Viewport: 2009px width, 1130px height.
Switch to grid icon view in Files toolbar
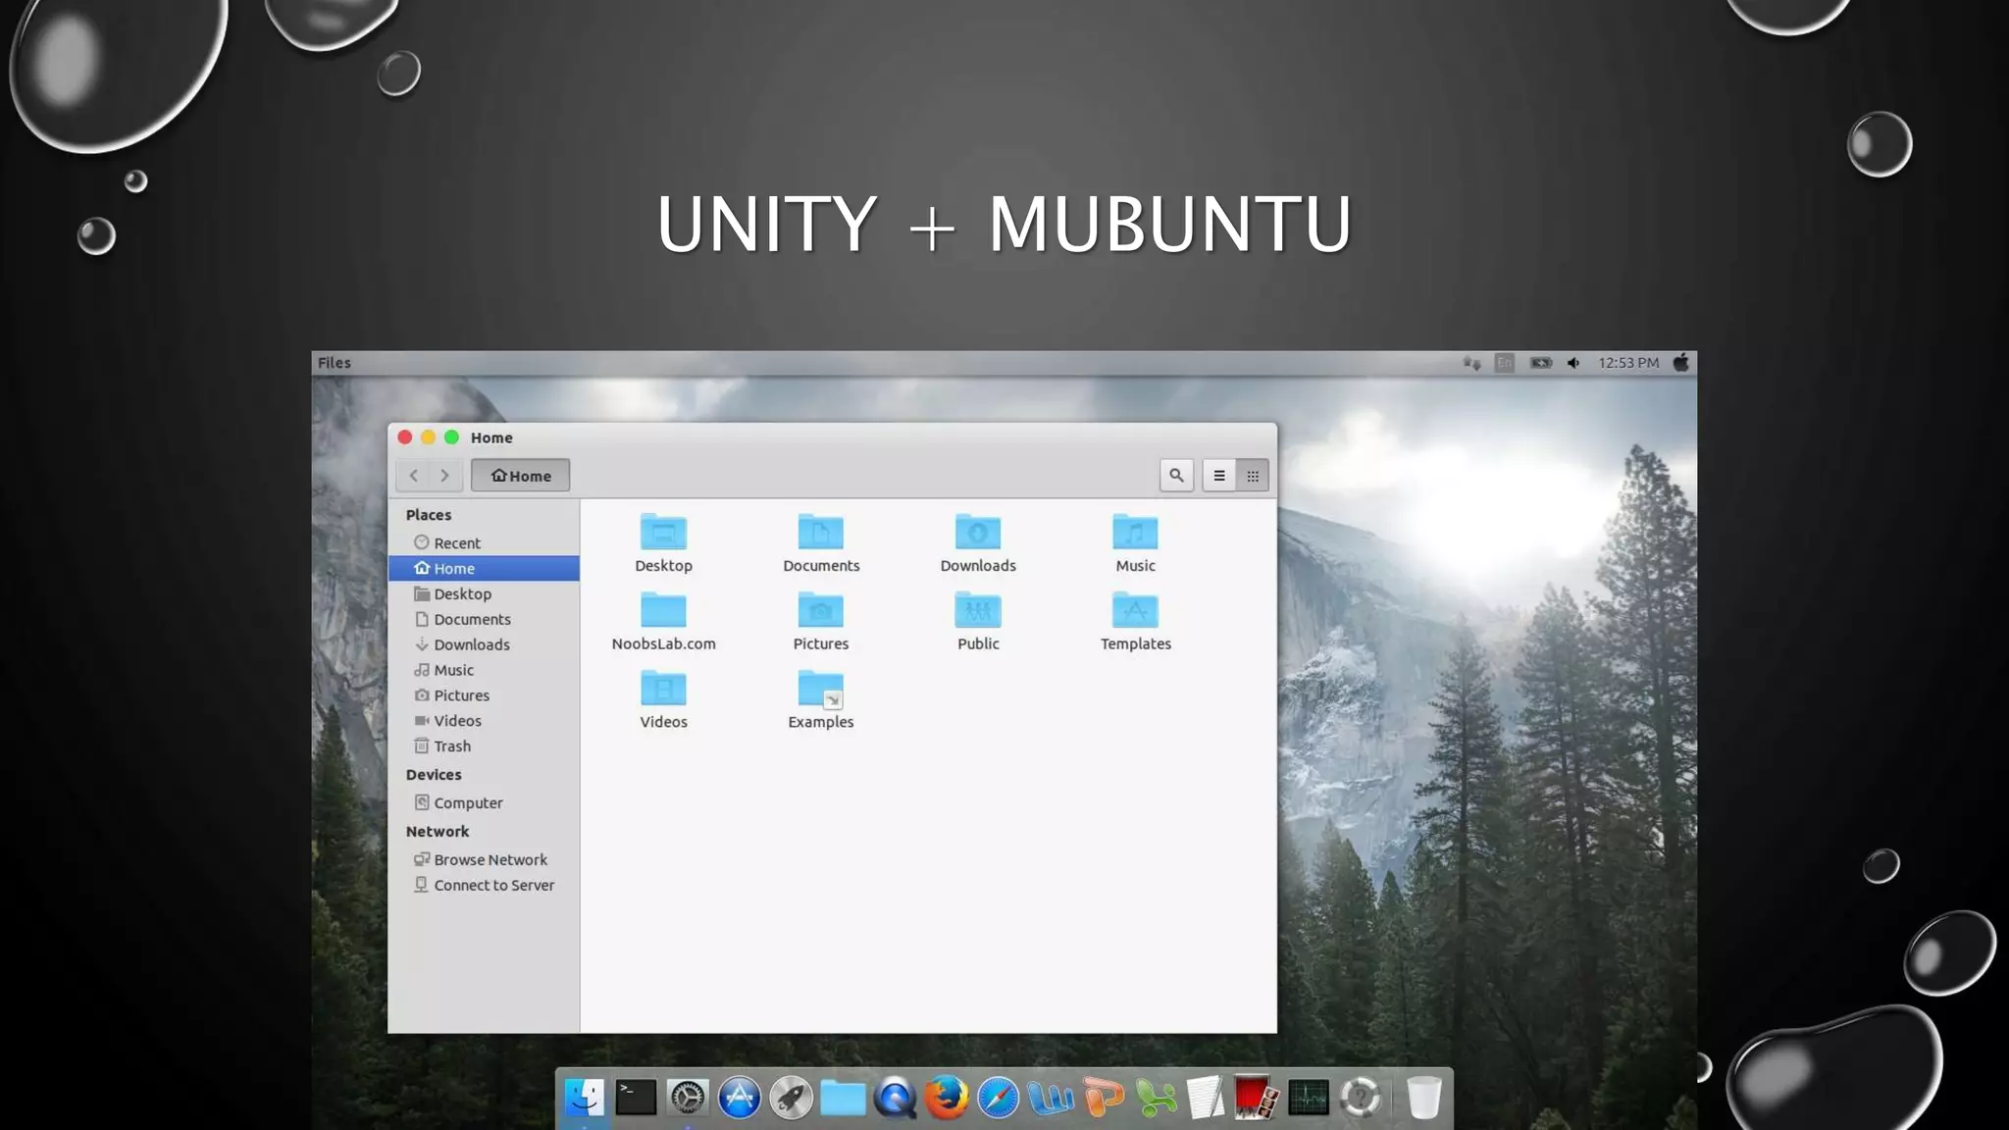click(x=1253, y=476)
